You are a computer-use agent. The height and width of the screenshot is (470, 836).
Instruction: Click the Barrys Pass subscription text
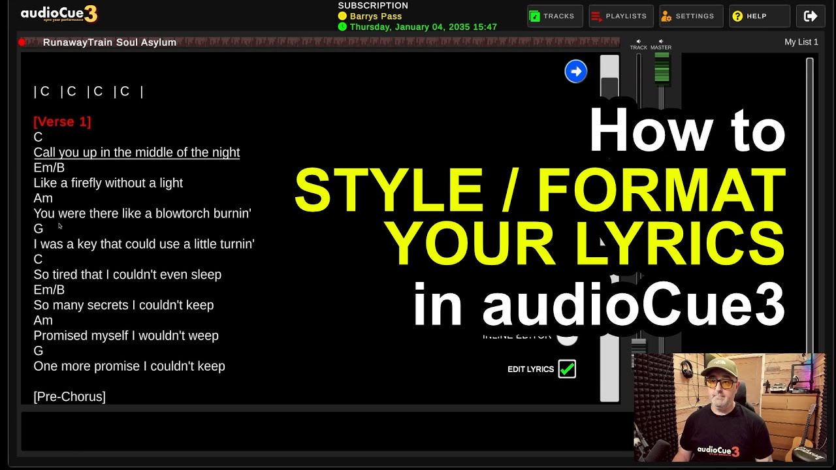point(376,16)
